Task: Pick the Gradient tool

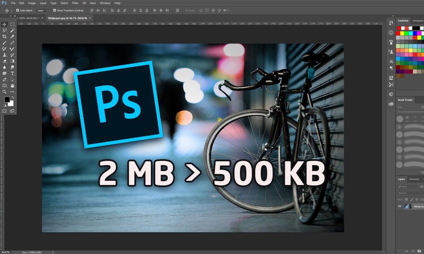Action: point(12,61)
